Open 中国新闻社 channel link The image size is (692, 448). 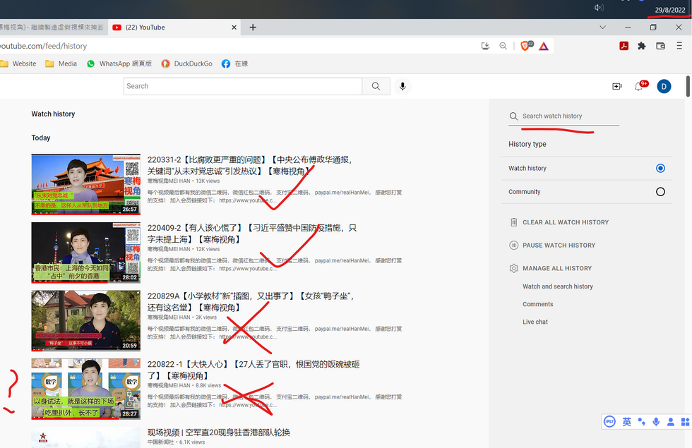[x=161, y=442]
